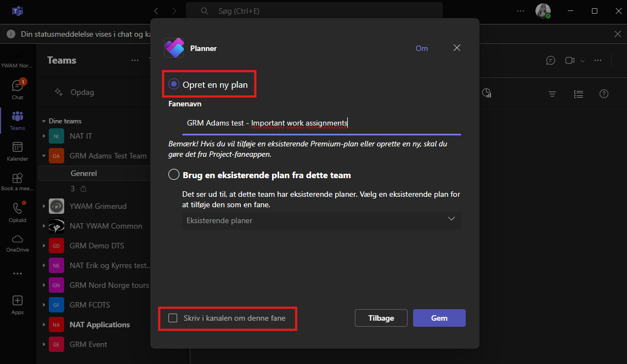
Task: Go back with the navigation arrow
Action: [x=156, y=11]
